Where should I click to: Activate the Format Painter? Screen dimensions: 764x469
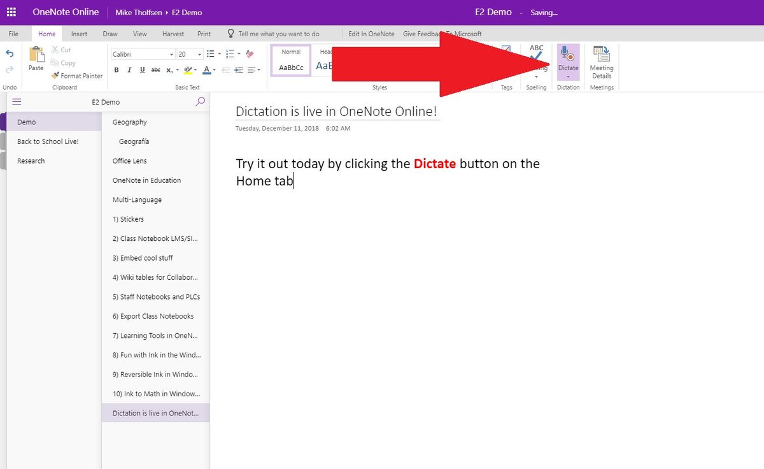coord(77,76)
